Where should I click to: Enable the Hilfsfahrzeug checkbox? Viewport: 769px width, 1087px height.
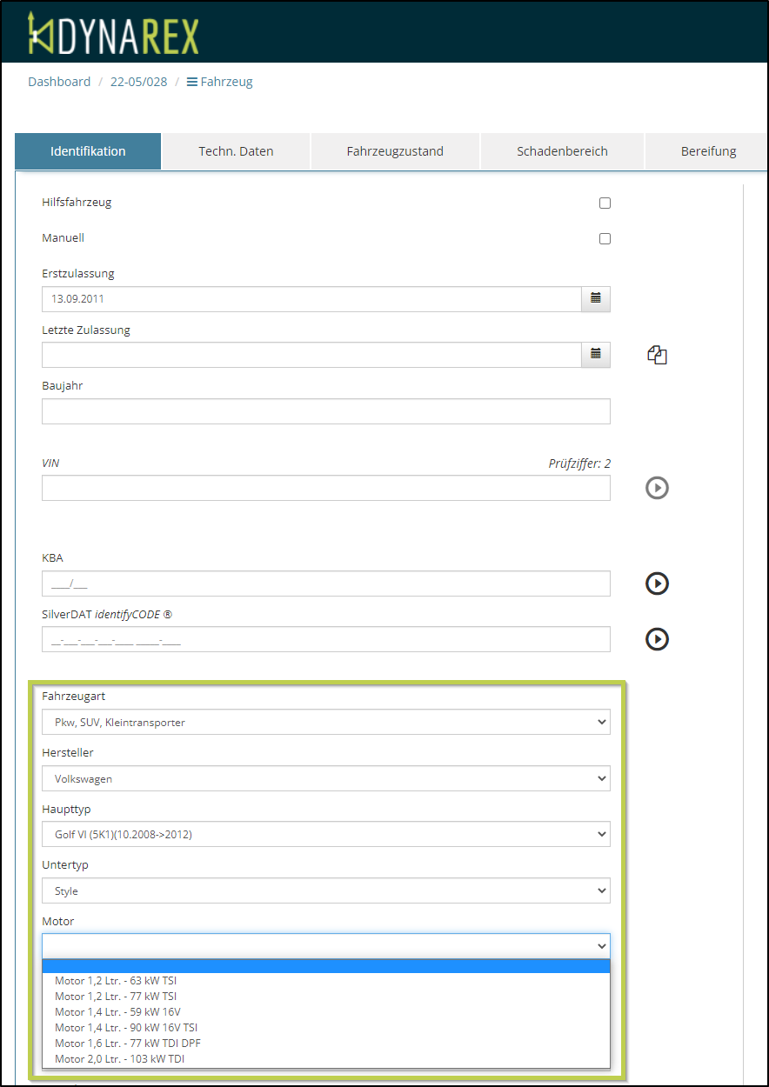point(605,203)
